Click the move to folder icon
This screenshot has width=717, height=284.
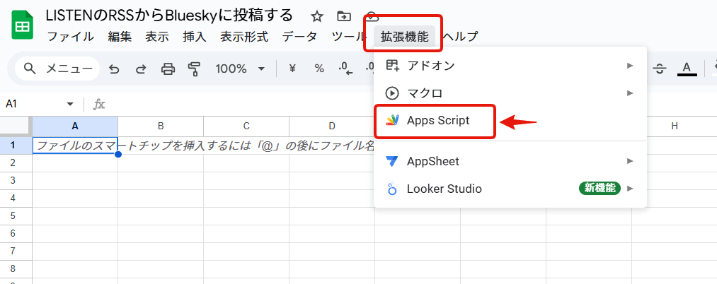pyautogui.click(x=343, y=17)
